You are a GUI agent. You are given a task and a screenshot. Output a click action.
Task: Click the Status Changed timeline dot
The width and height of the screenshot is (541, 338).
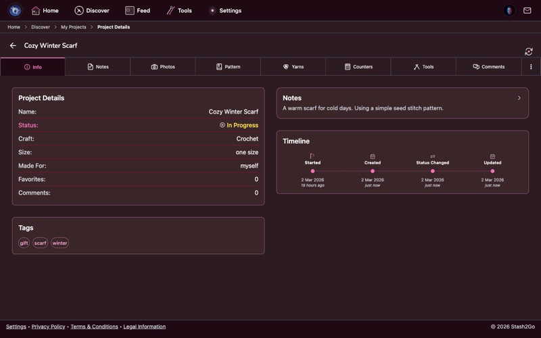432,171
